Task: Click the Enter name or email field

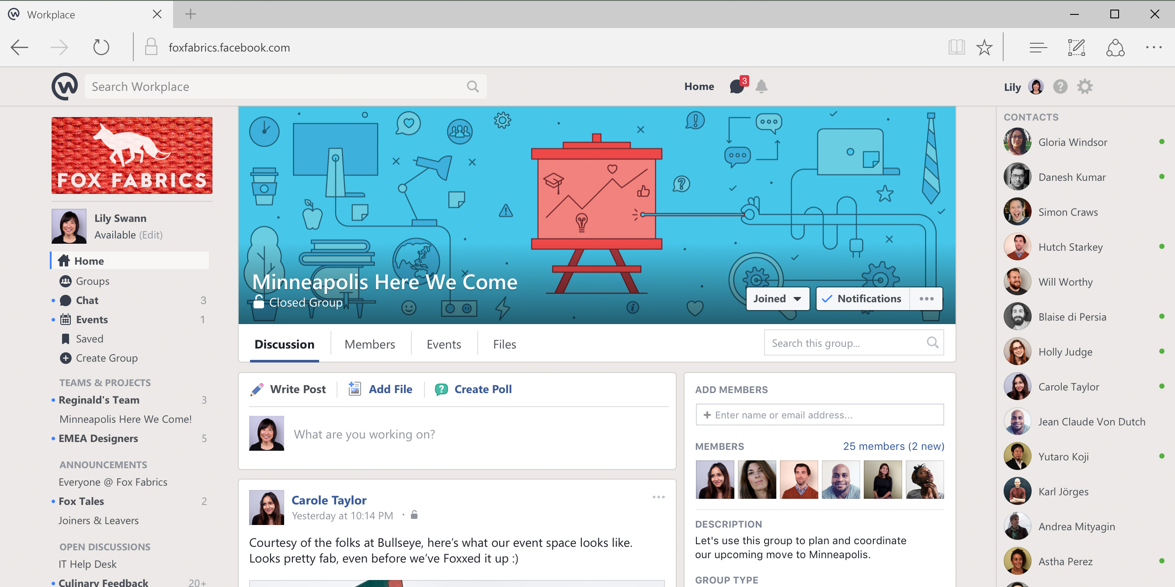Action: pyautogui.click(x=820, y=415)
